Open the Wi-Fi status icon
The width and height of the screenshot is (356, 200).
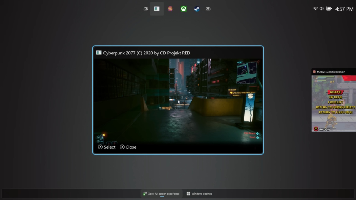tap(315, 9)
